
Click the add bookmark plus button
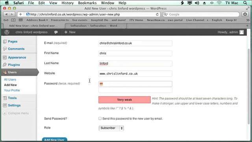(x=20, y=14)
